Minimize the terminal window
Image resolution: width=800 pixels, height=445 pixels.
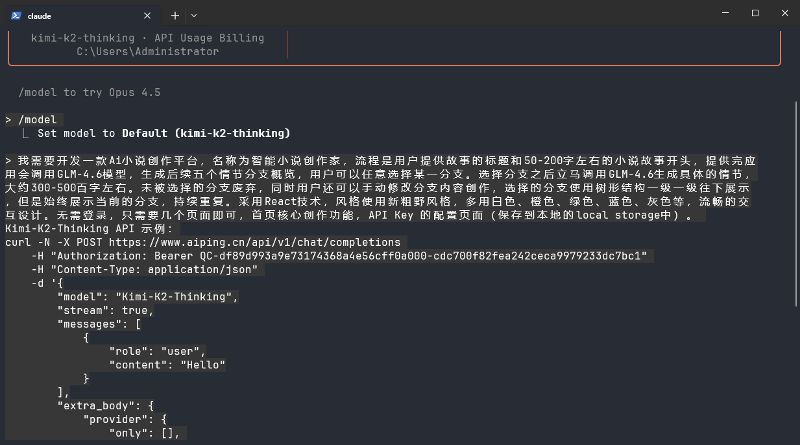(725, 13)
